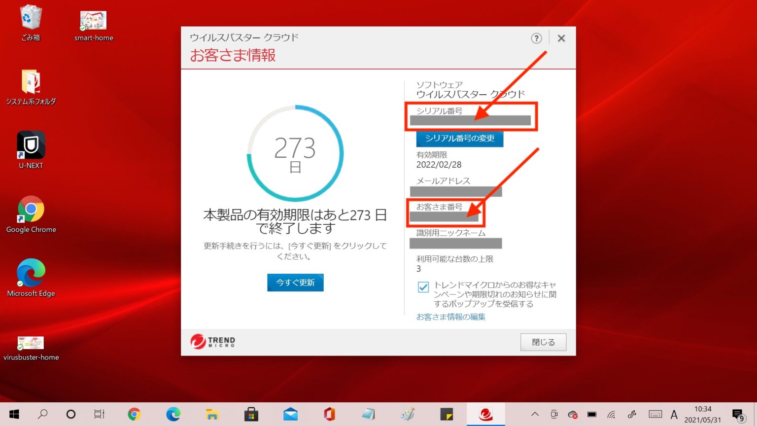
Task: Click the Virus Buster taskbar icon
Action: pyautogui.click(x=486, y=414)
